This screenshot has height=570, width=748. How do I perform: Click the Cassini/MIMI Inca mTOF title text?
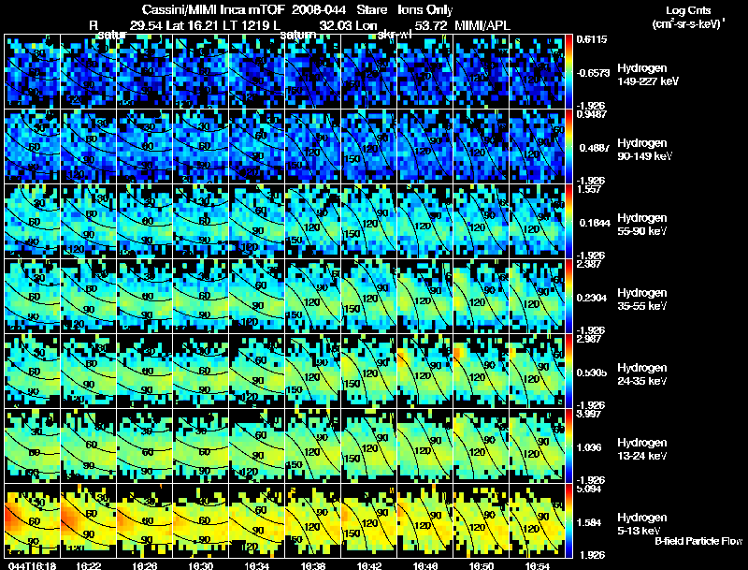(213, 9)
